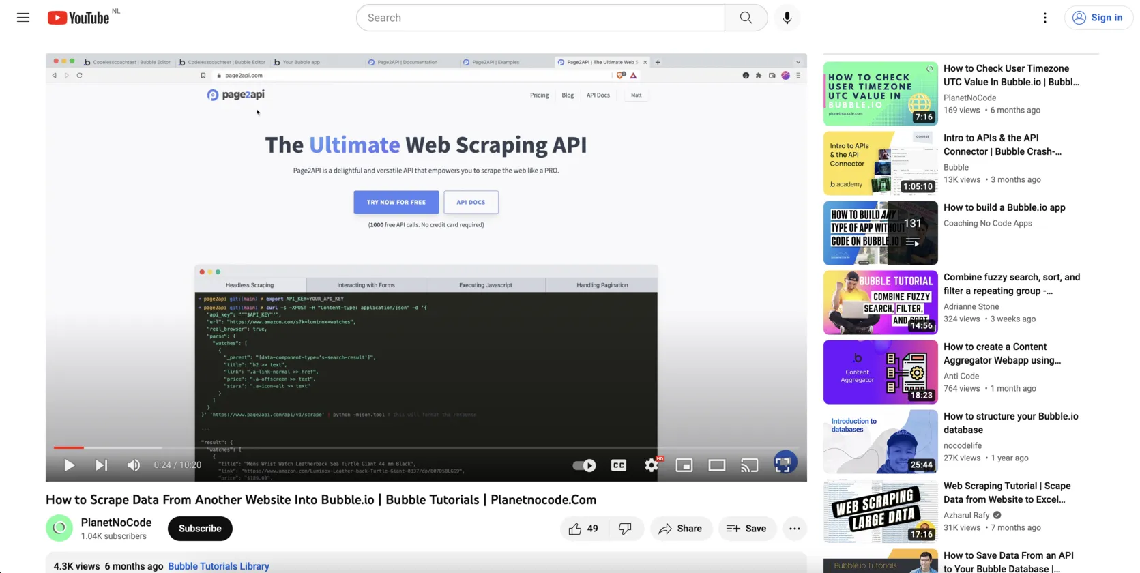Image resolution: width=1140 pixels, height=573 pixels.
Task: Click the '4.3K views' text
Action: point(76,566)
